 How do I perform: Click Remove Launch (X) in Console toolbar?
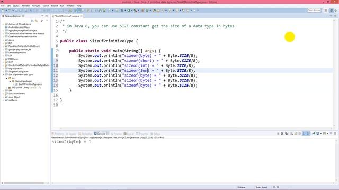pyautogui.click(x=282, y=134)
